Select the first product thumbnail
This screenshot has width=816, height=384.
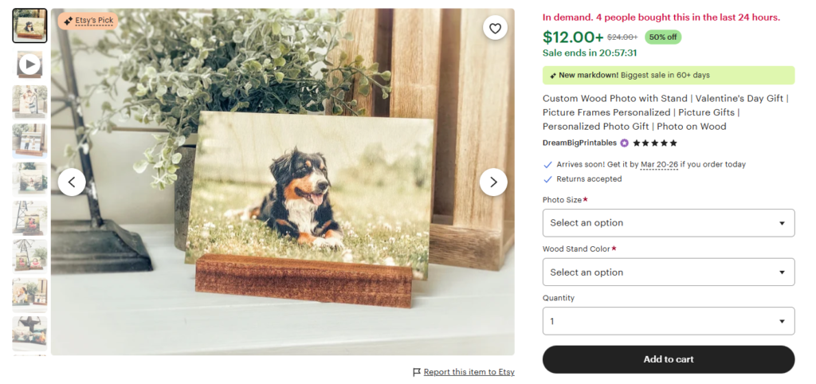pyautogui.click(x=29, y=25)
